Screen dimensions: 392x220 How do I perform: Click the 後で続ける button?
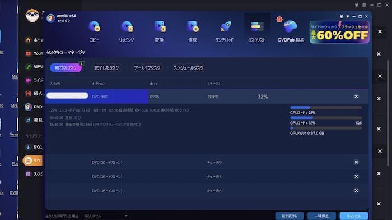290,216
